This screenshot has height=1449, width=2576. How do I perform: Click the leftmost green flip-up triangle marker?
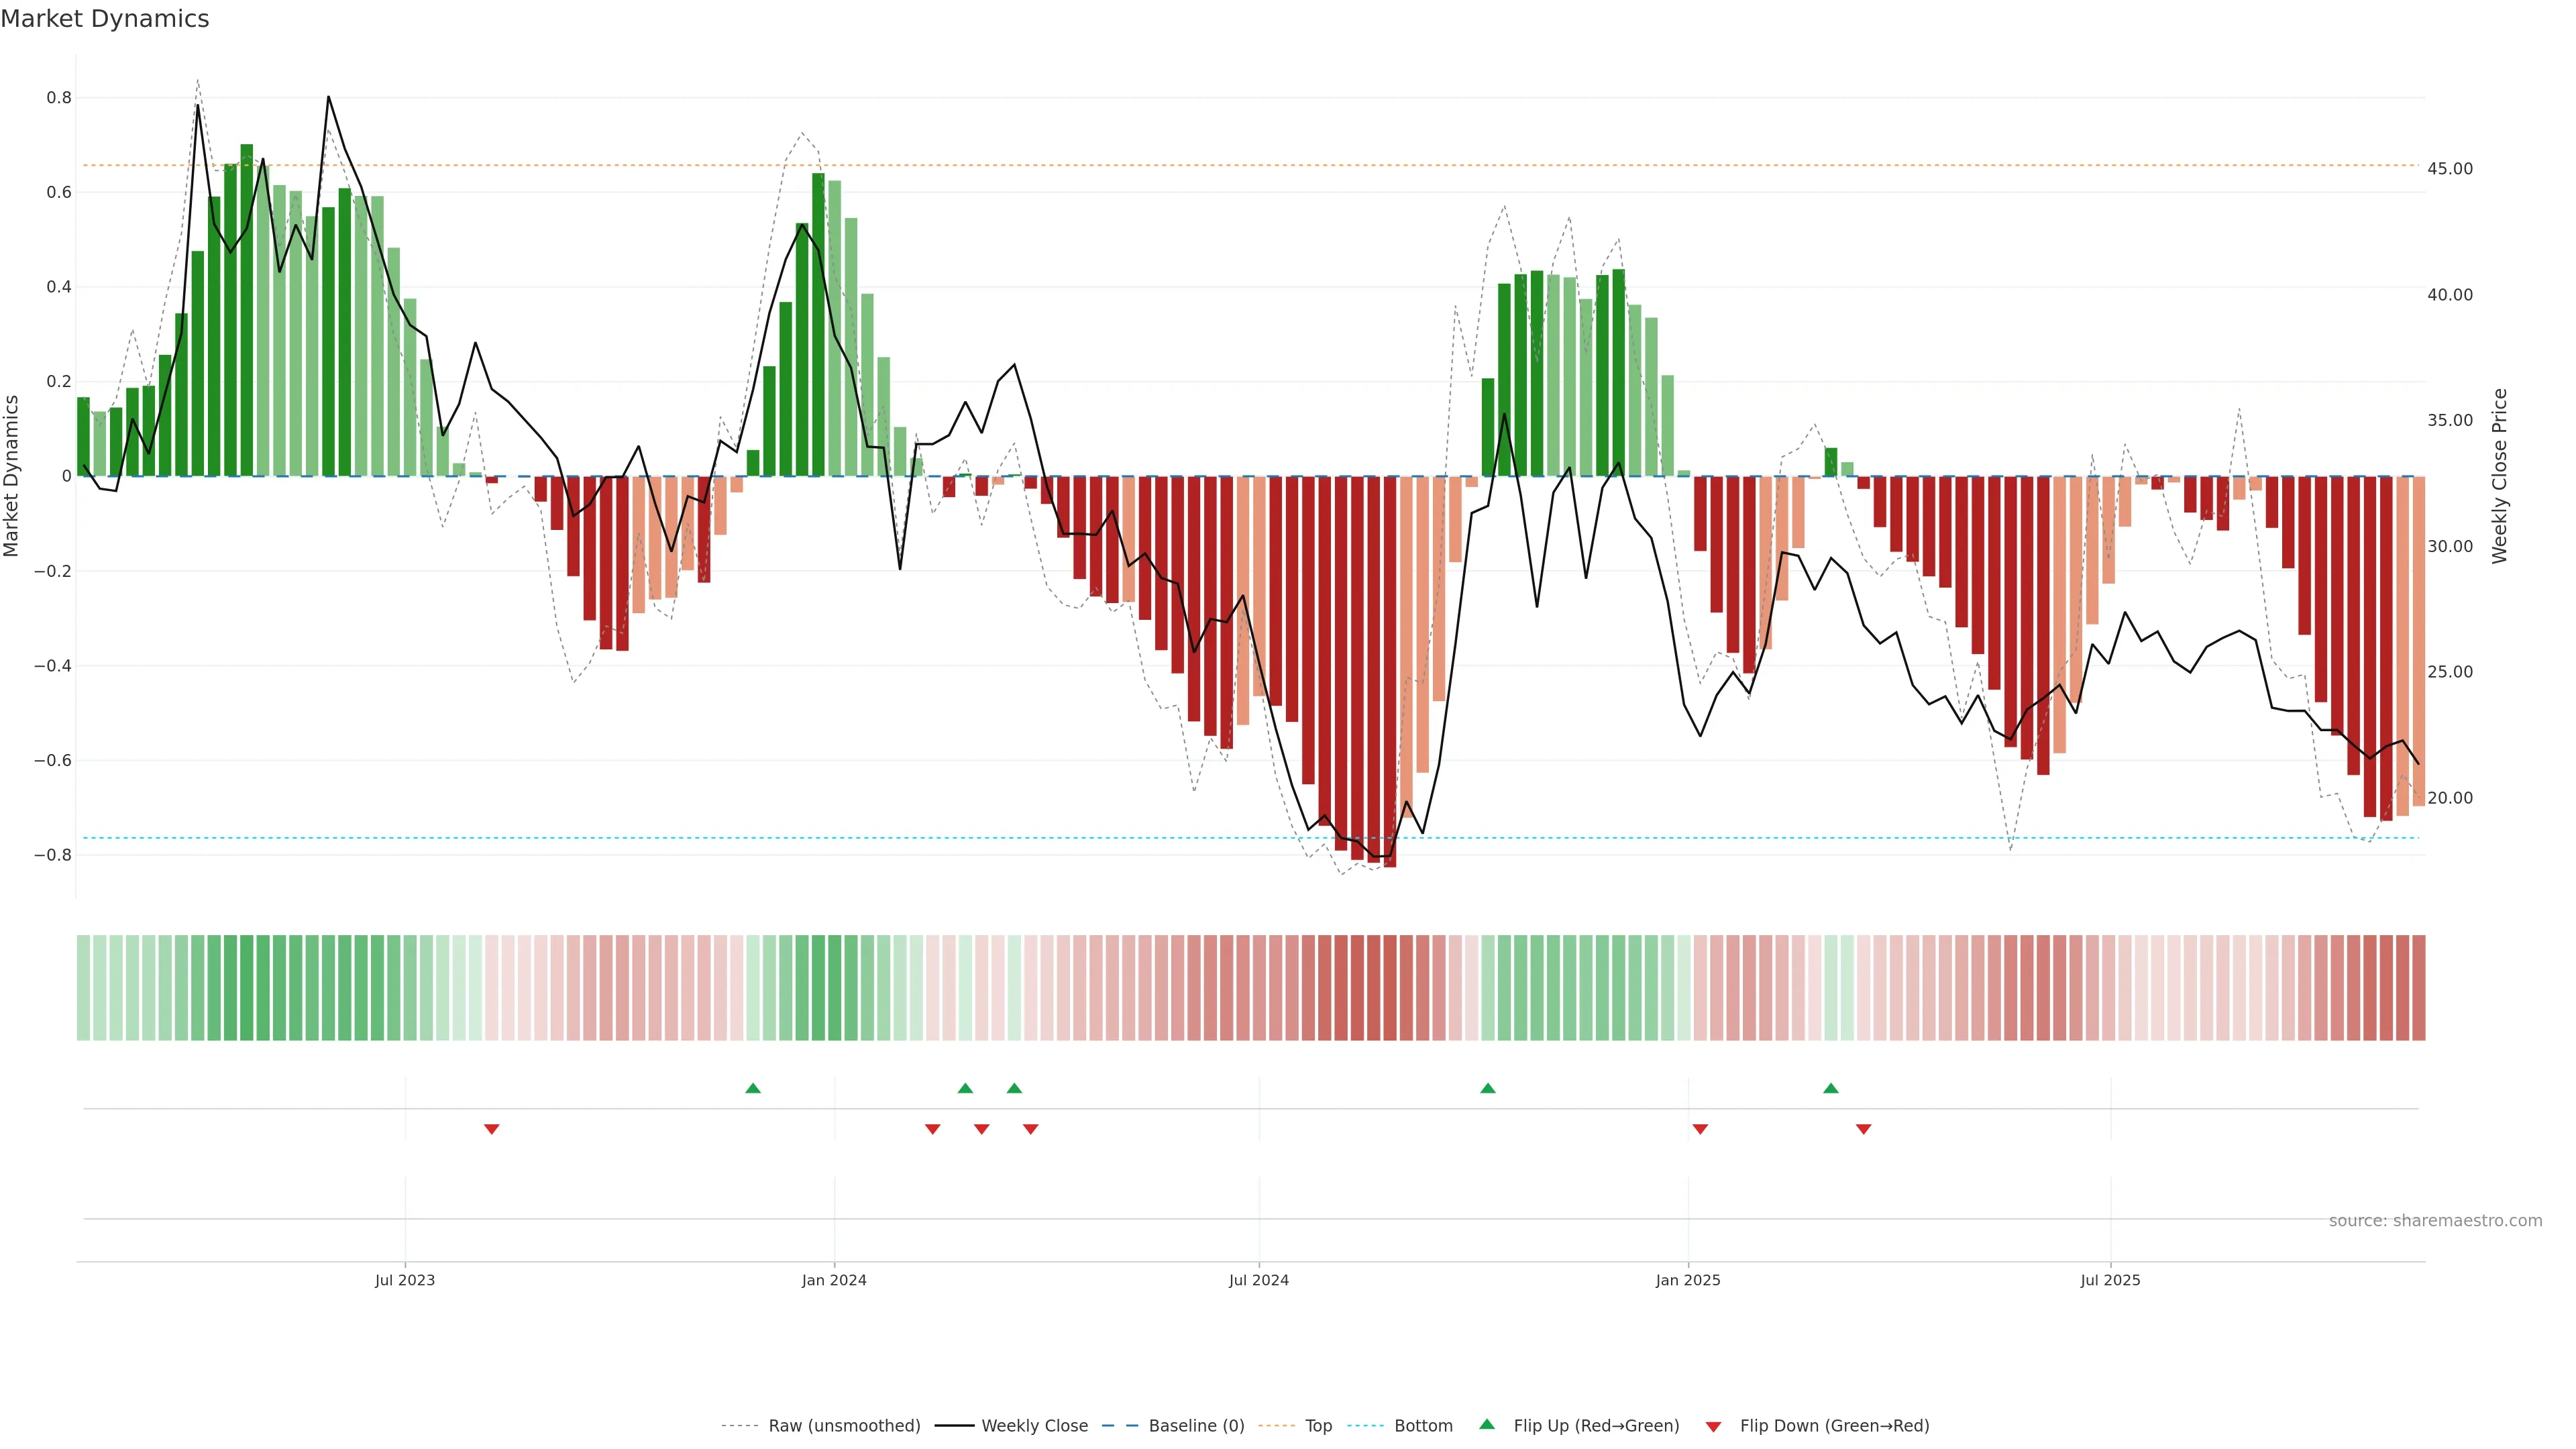753,1088
